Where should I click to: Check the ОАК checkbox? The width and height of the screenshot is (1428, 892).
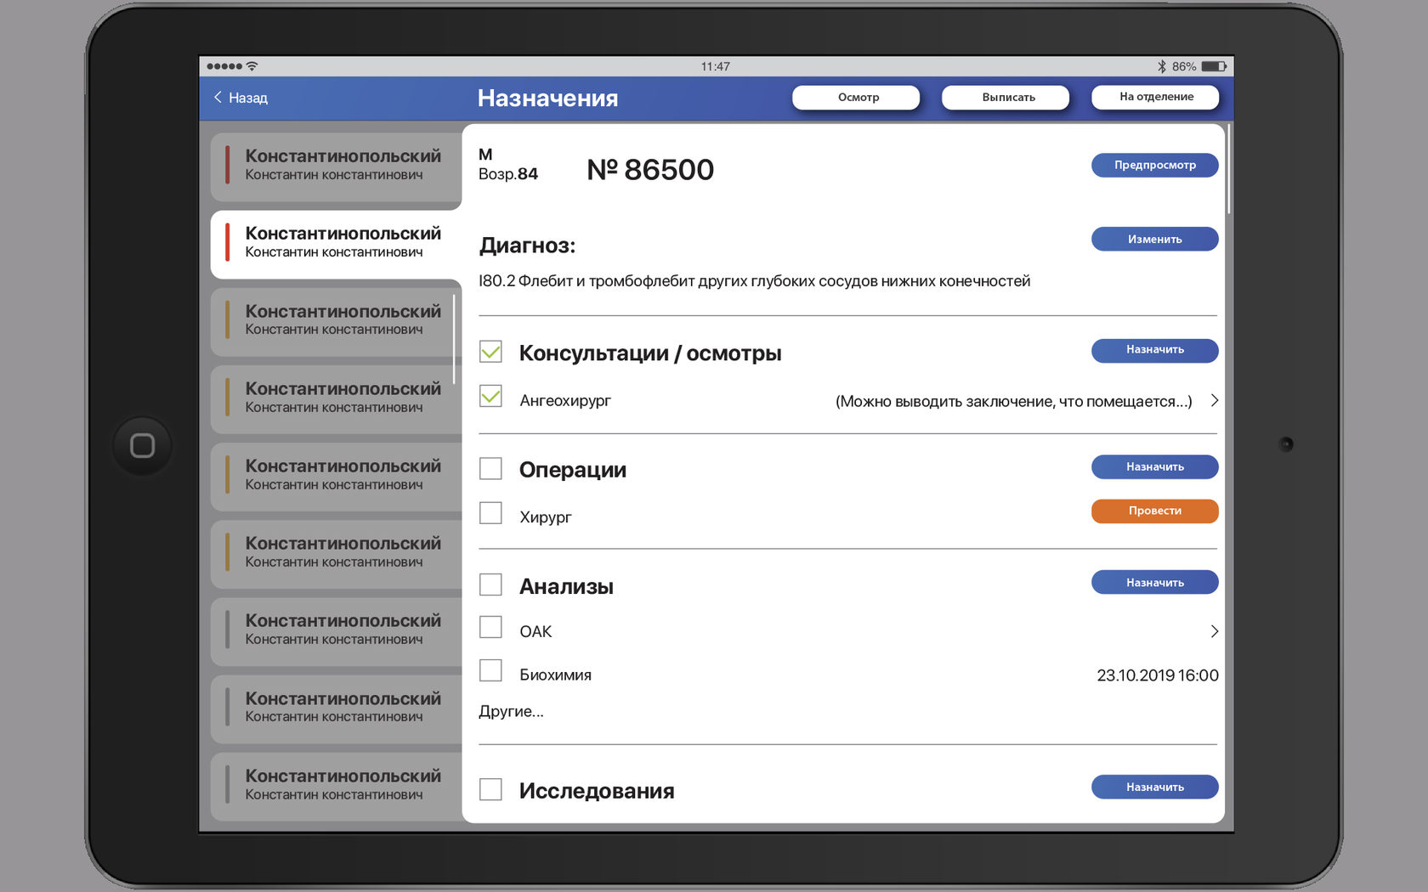(490, 627)
